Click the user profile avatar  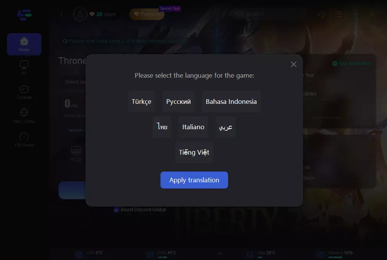click(80, 14)
